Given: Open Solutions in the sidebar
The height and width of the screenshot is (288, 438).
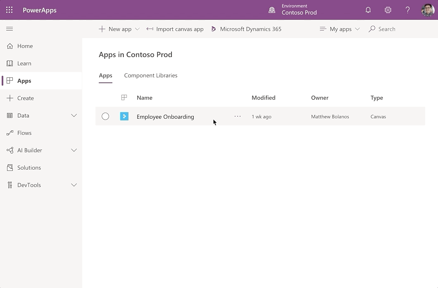Looking at the screenshot, I should click(29, 168).
